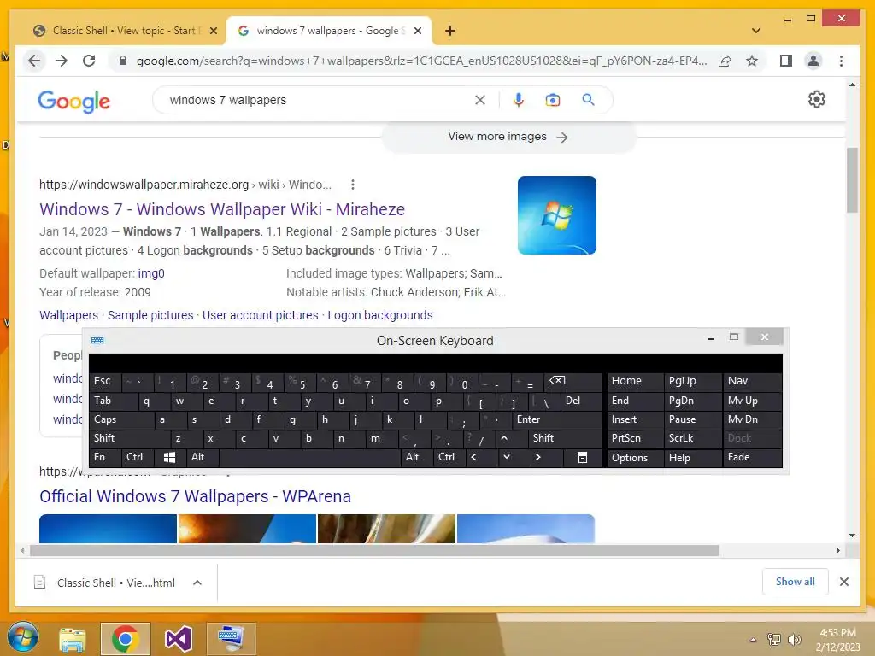Open a new tab with plus button
The width and height of the screenshot is (875, 656).
[x=450, y=31]
